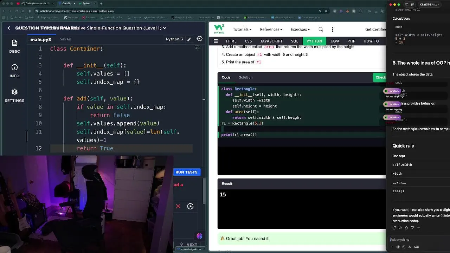Viewport: 450px width, 253px height.
Task: Open the SETTINGS gear in CodeSignal
Action: tap(14, 95)
